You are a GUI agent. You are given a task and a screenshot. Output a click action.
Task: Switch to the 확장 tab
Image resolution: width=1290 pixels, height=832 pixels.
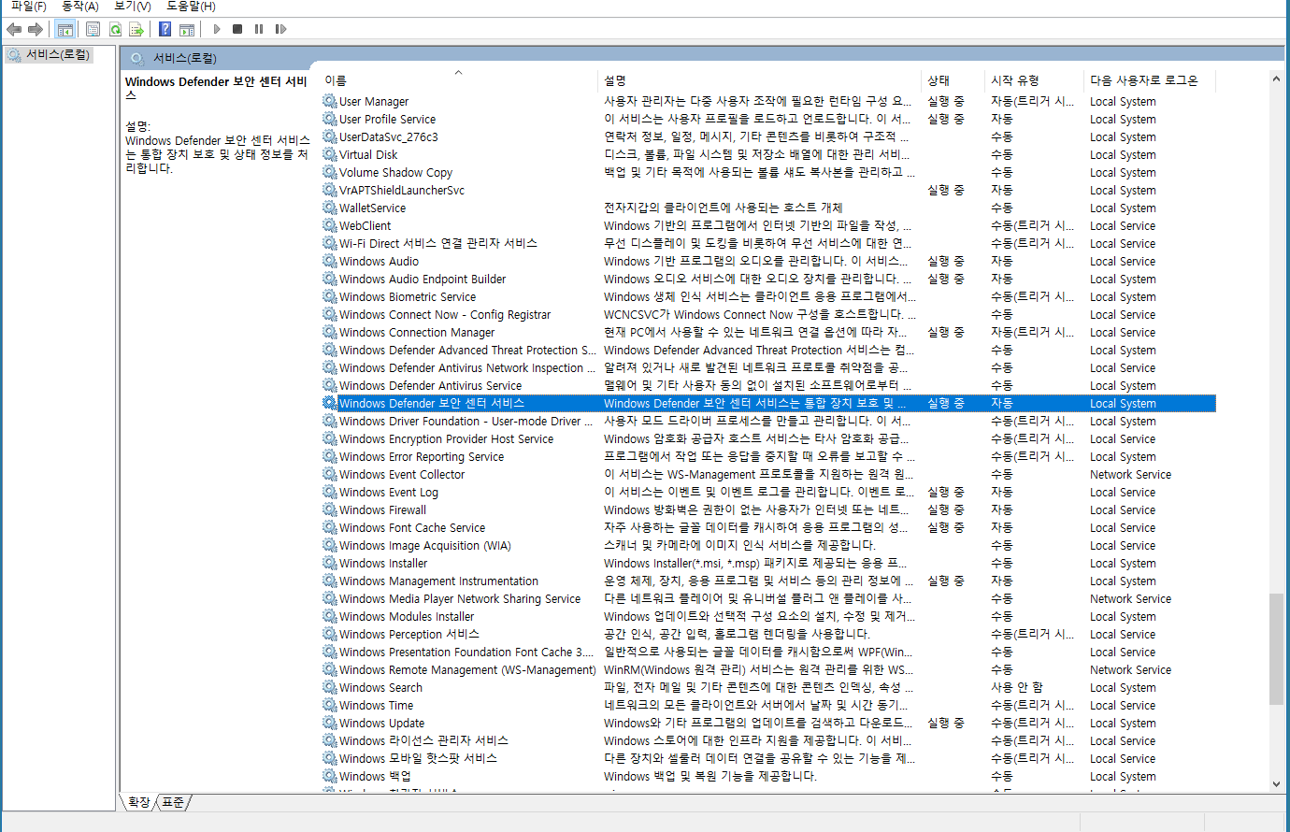138,802
